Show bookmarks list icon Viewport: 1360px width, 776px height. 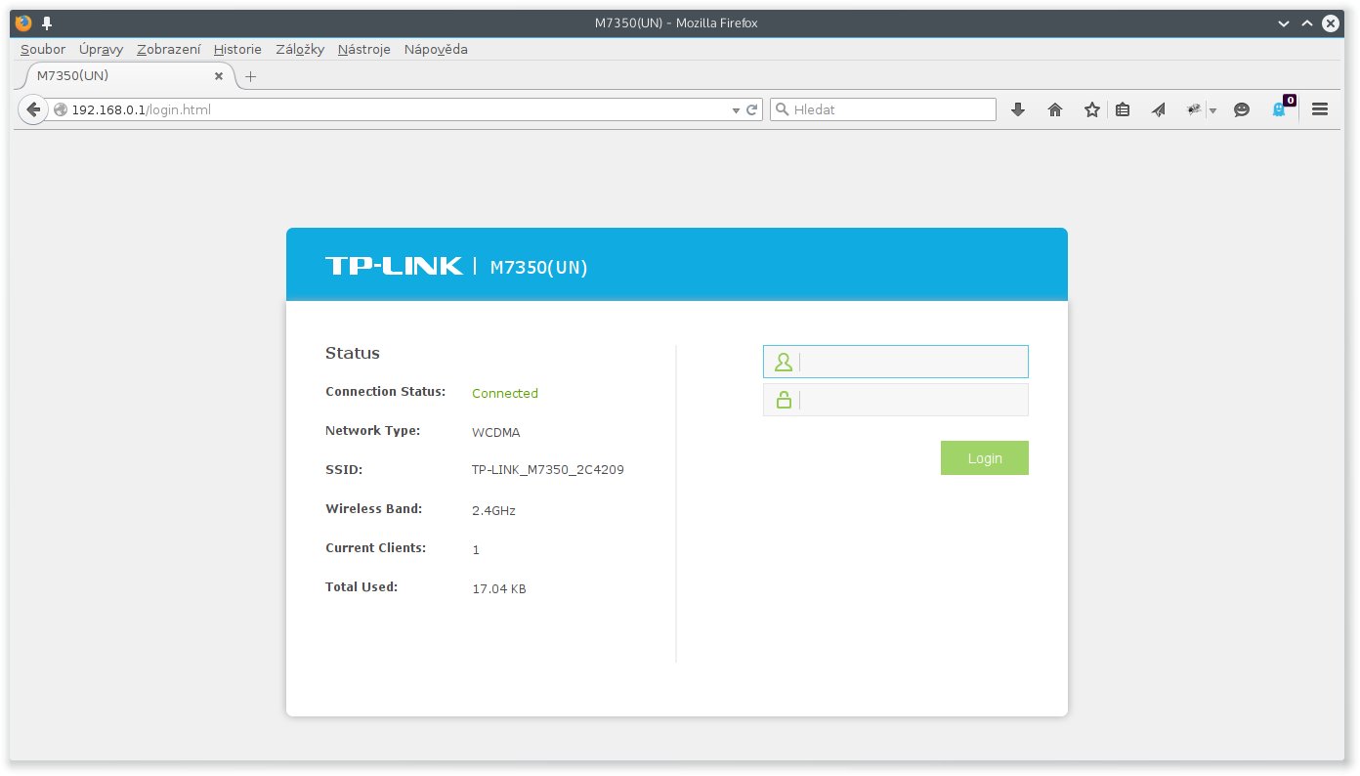point(1123,109)
